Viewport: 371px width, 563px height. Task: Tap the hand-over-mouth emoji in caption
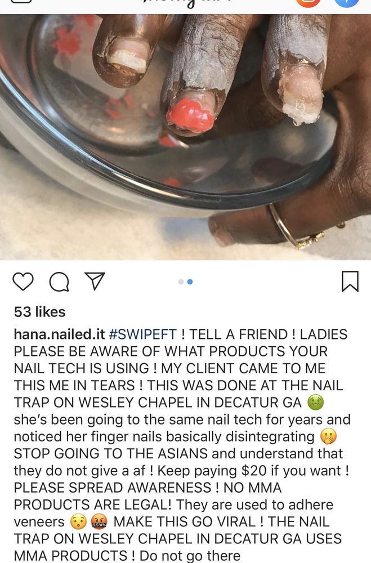[328, 436]
